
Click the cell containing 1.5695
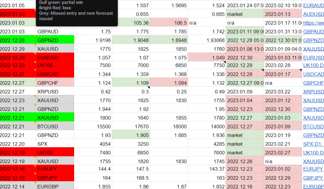coord(169,5)
